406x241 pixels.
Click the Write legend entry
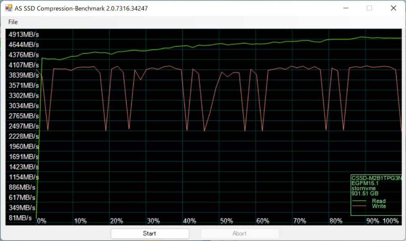379,206
